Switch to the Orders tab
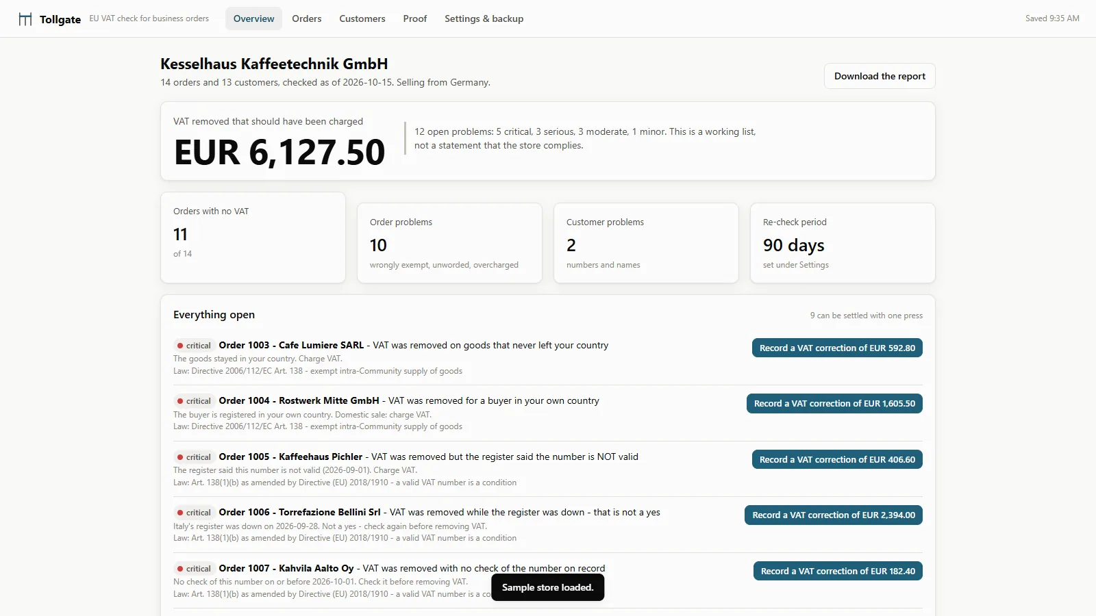The image size is (1096, 616). (306, 18)
